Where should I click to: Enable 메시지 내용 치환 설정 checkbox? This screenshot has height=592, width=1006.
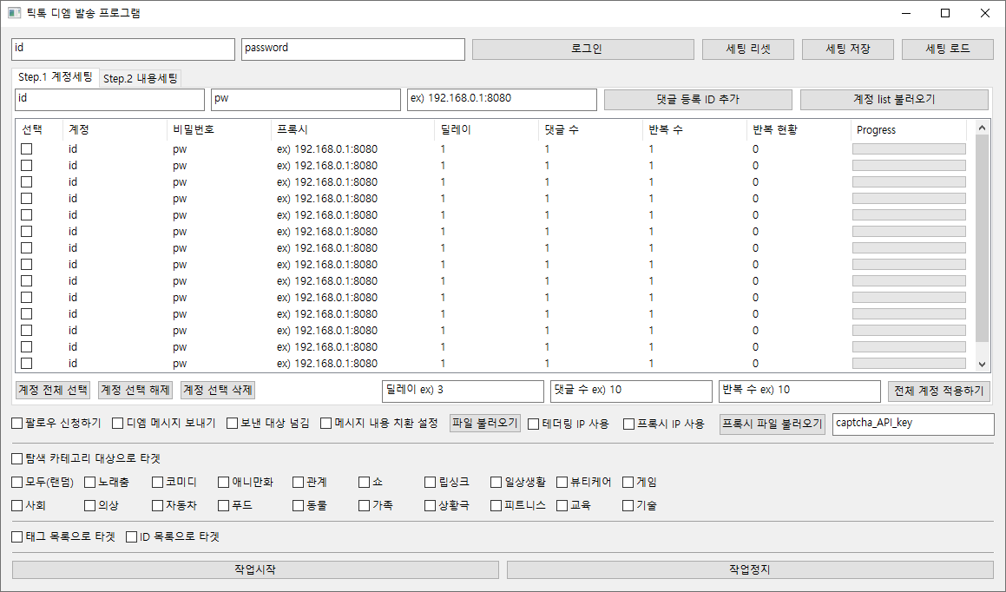pyautogui.click(x=325, y=424)
